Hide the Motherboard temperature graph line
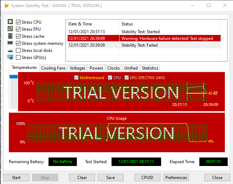The height and width of the screenshot is (184, 233). coord(76,77)
